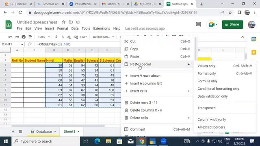Select Insert 9 rows above

point(157,76)
